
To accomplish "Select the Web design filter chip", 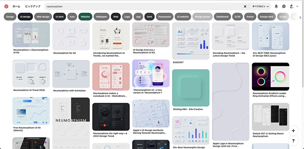I will (43, 17).
